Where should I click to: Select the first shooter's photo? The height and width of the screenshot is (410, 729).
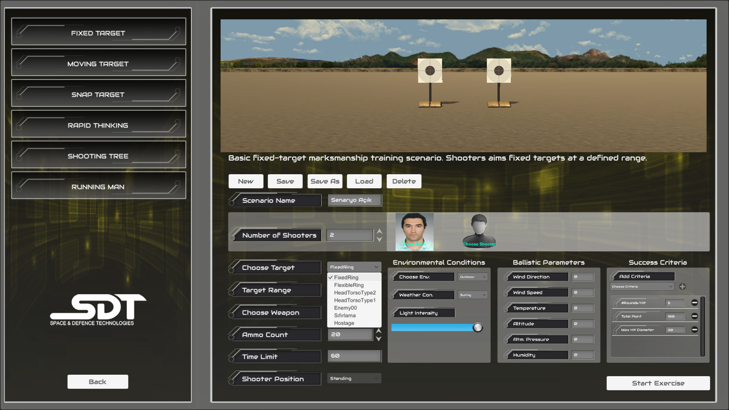pos(414,231)
